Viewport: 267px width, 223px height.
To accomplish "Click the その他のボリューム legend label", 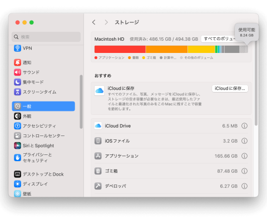I will tap(199, 58).
